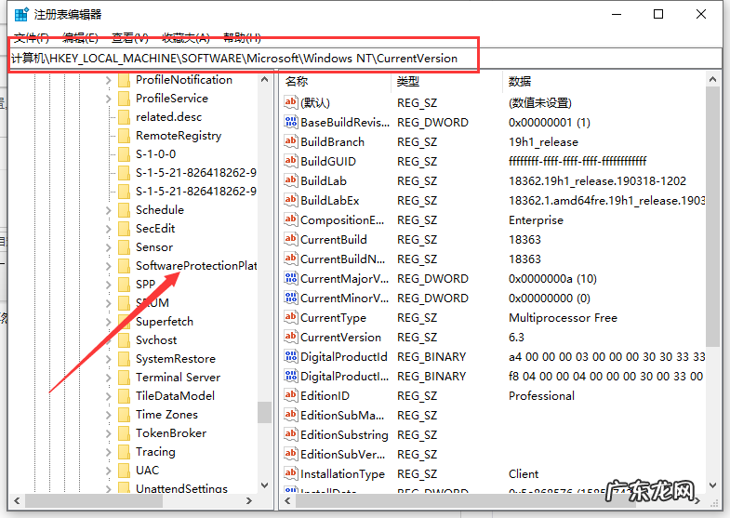Open the 查看(V) menu
730x518 pixels.
click(x=130, y=38)
